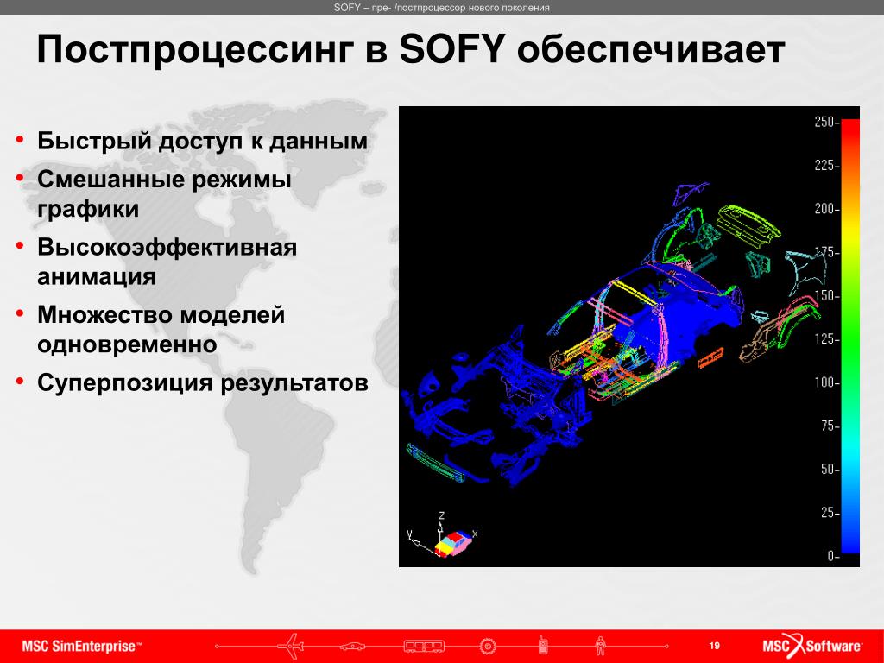884x663 pixels.
Task: Click legend value 150
Action: click(825, 295)
